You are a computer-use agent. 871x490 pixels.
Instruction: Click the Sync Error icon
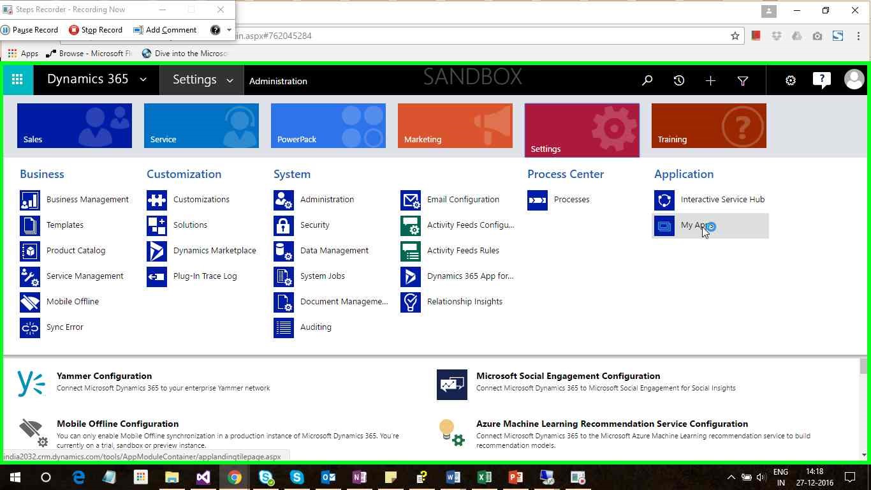coord(30,327)
